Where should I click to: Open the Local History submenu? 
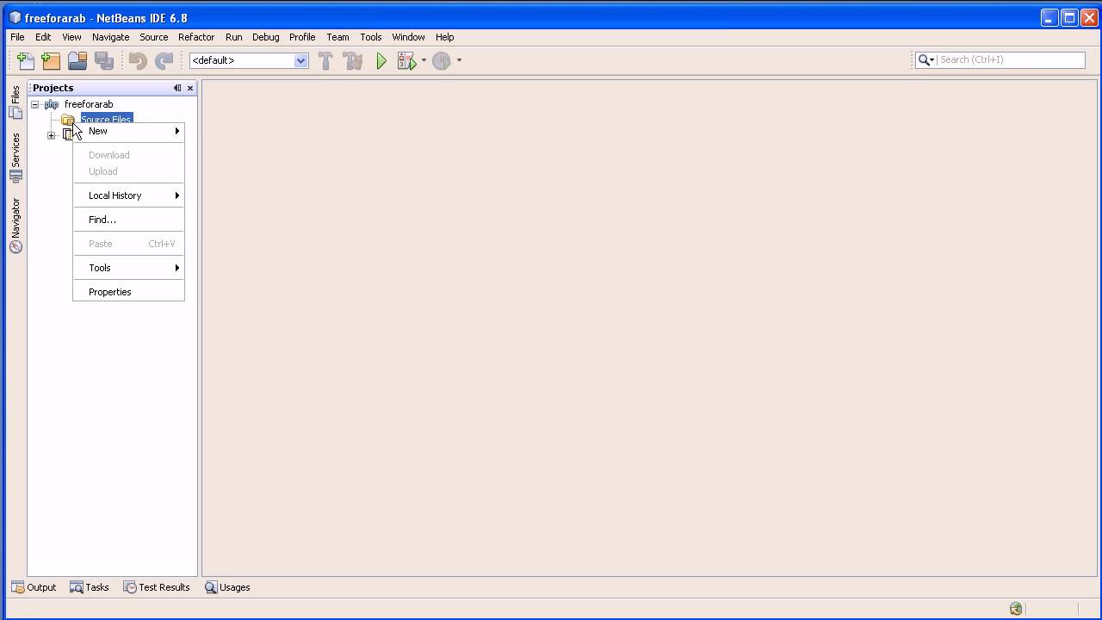(x=129, y=195)
